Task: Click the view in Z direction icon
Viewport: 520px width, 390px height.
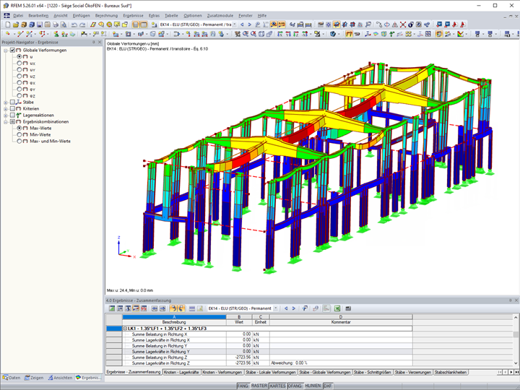Action: click(x=296, y=34)
